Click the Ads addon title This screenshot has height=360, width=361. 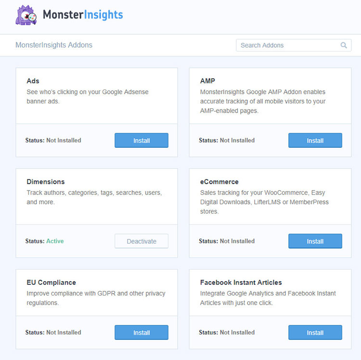(33, 81)
